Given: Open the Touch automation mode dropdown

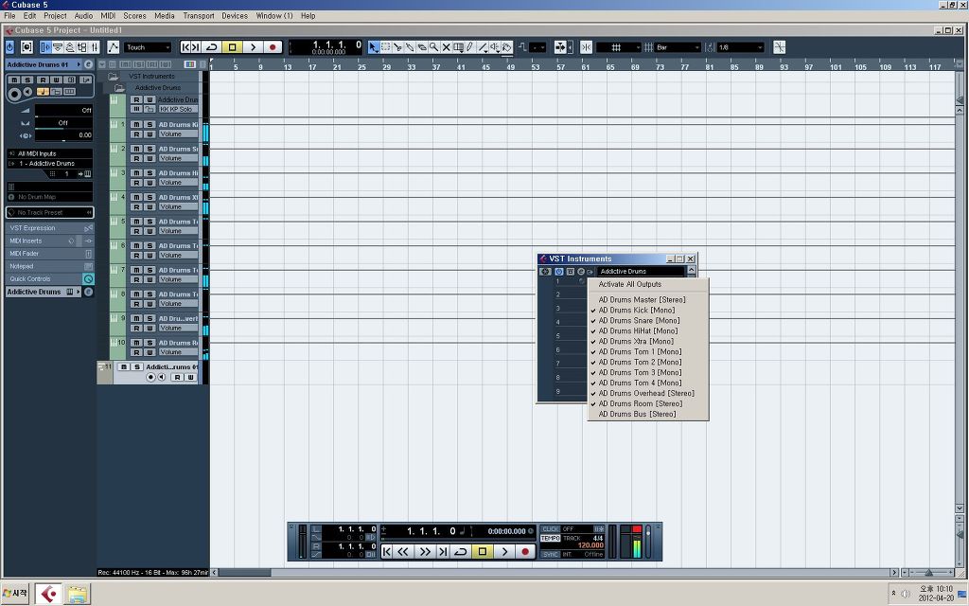Looking at the screenshot, I should 148,47.
